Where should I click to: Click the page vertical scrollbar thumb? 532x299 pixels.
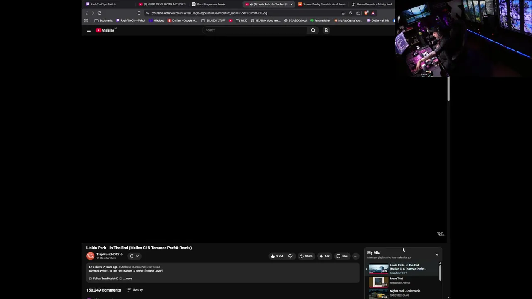448,88
